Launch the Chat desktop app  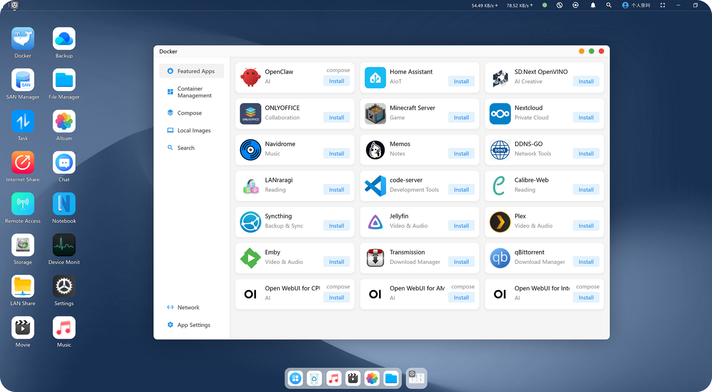pyautogui.click(x=64, y=162)
